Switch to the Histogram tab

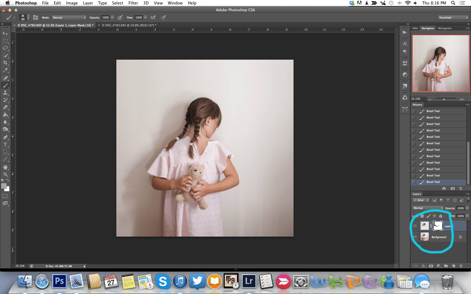point(445,28)
